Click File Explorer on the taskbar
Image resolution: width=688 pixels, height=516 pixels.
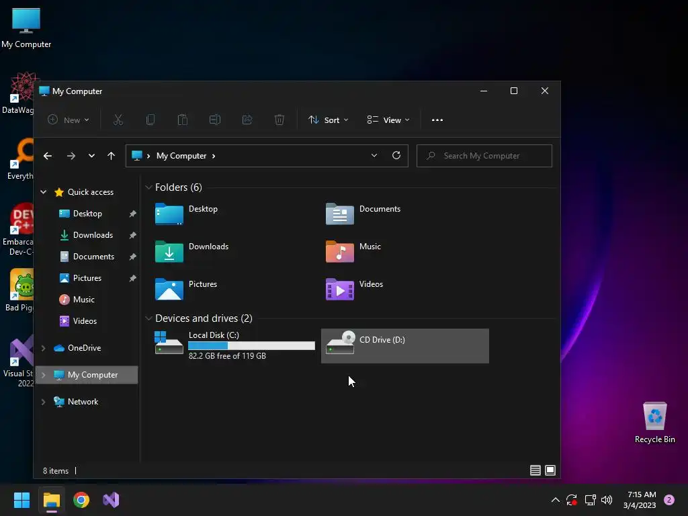point(51,500)
